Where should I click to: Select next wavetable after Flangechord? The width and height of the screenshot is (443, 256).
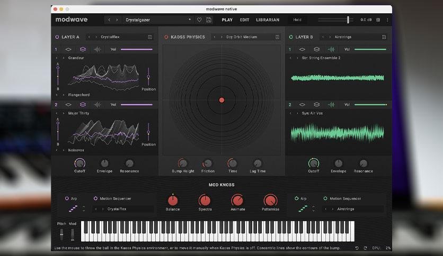(64, 95)
